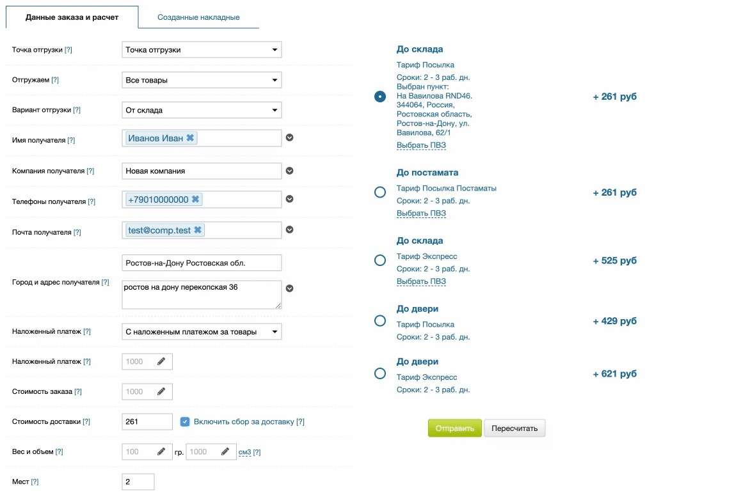Screen dimensions: 741x493
Task: Expand recipient name options arrow
Action: 289,137
